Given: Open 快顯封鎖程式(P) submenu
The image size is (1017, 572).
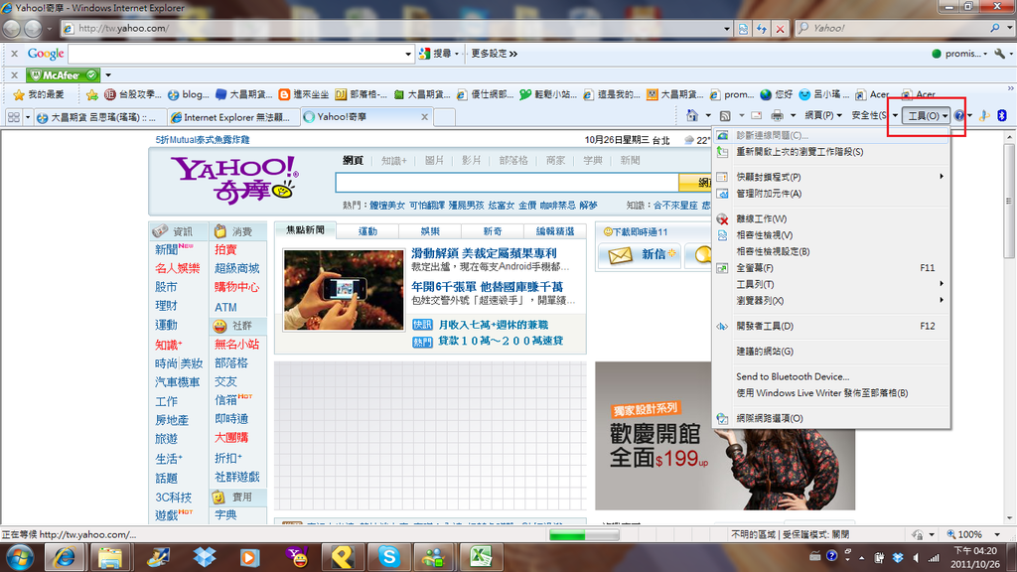Looking at the screenshot, I should pos(831,177).
